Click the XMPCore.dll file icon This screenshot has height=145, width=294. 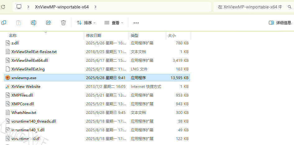point(7,104)
